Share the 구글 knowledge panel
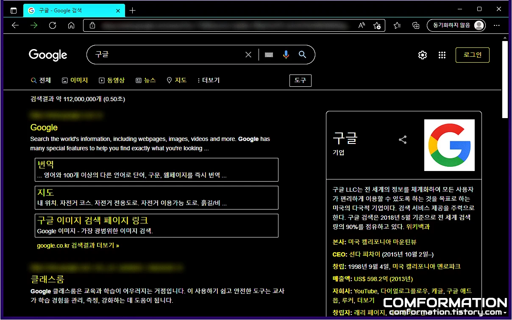 [403, 140]
